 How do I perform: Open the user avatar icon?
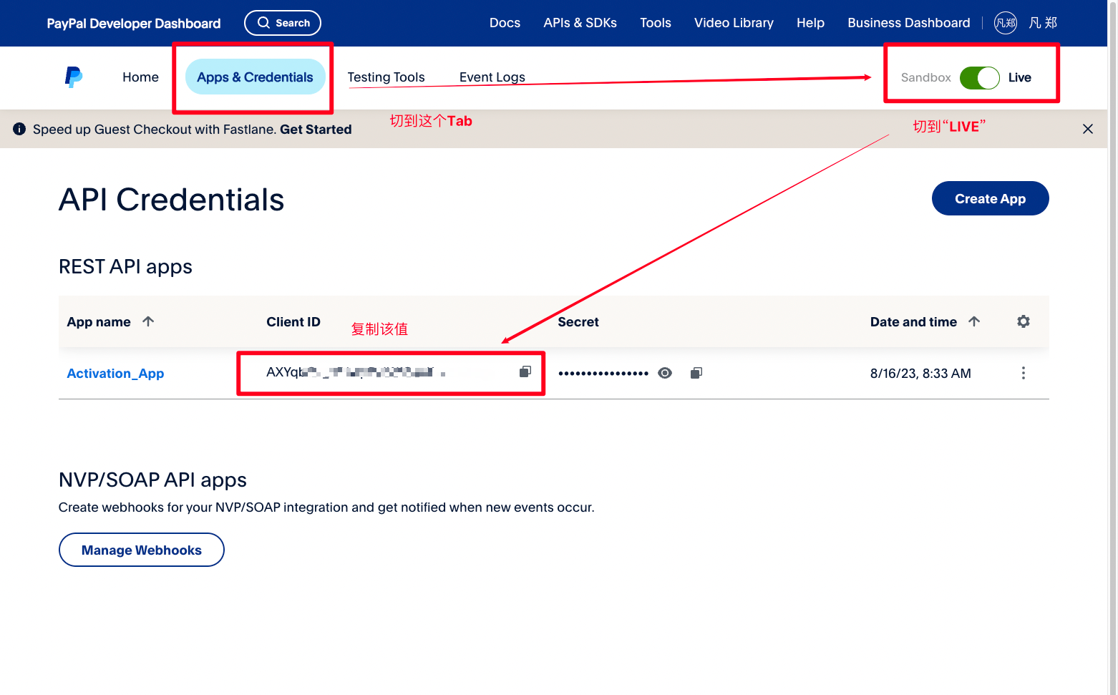point(1006,23)
